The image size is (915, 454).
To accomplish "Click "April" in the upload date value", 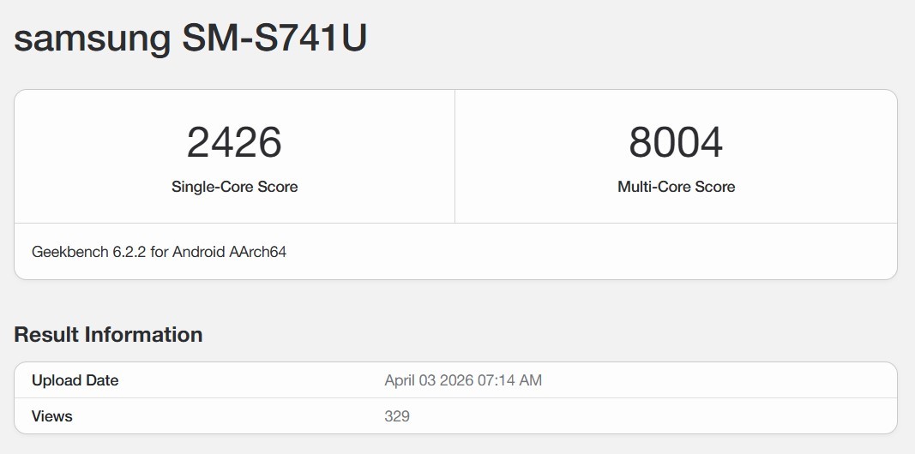I will click(400, 380).
